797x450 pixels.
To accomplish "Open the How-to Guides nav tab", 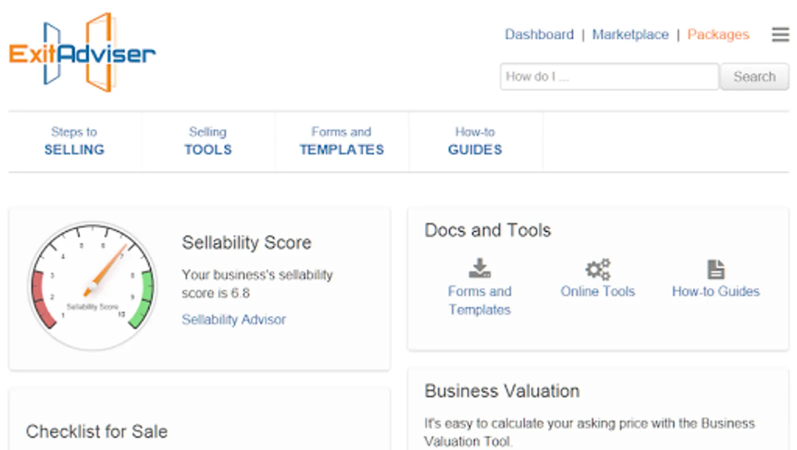I will (475, 141).
